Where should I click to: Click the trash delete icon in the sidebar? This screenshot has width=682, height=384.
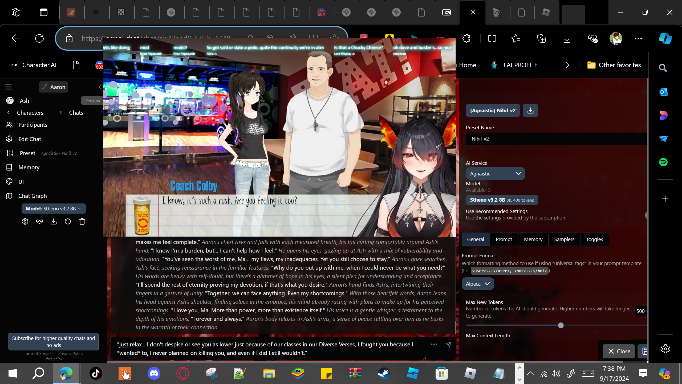point(82,222)
